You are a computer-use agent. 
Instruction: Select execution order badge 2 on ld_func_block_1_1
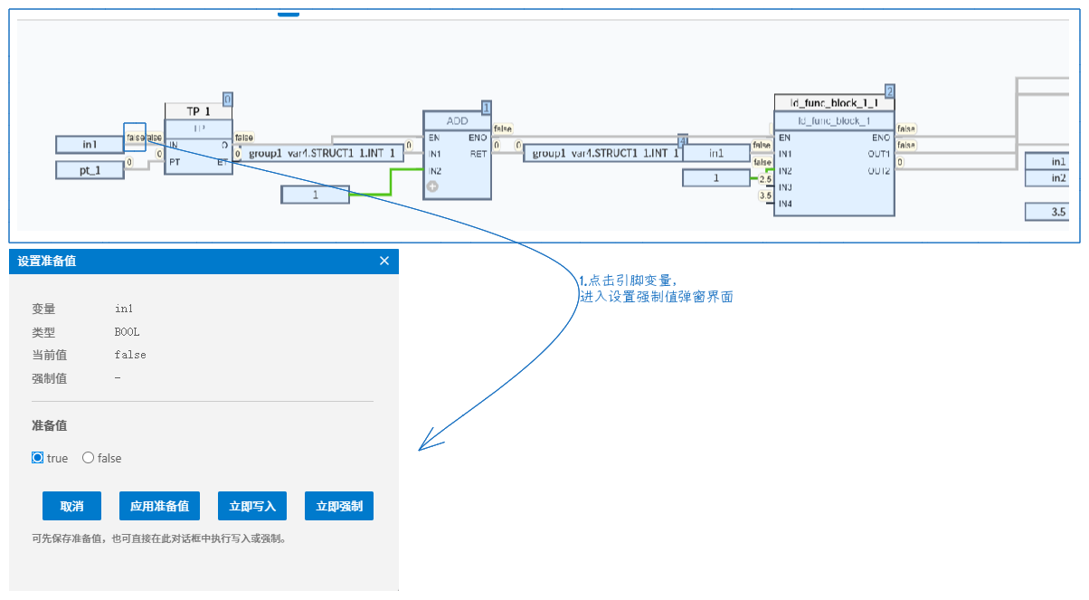(x=890, y=91)
